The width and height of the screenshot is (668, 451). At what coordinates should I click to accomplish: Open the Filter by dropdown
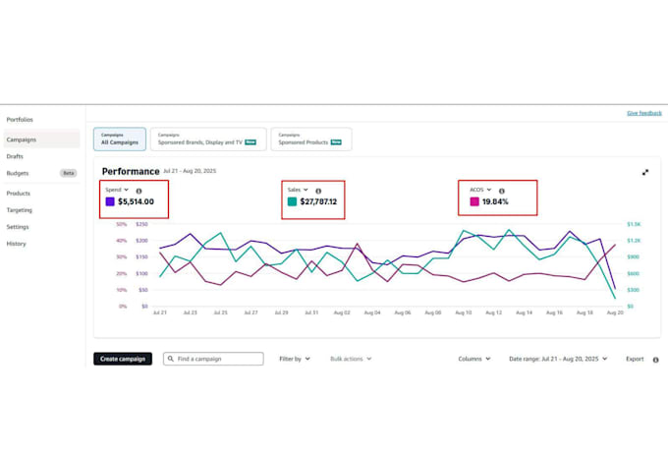295,359
